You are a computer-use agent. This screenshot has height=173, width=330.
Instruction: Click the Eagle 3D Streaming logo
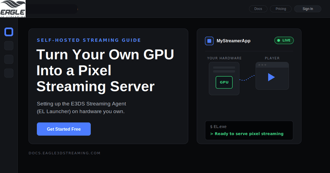click(13, 9)
